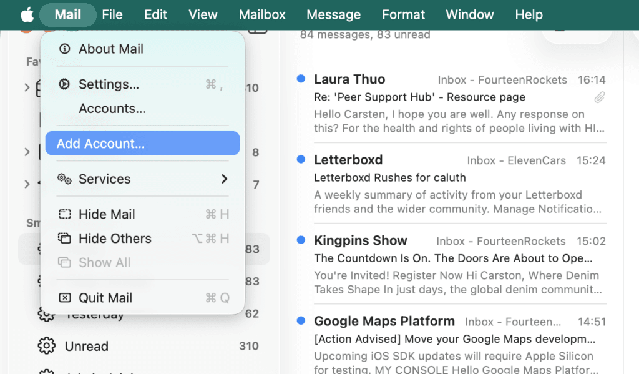Screen dimensions: 639x374
Task: Click unread dot for Kingpins Show message
Action: 301,240
